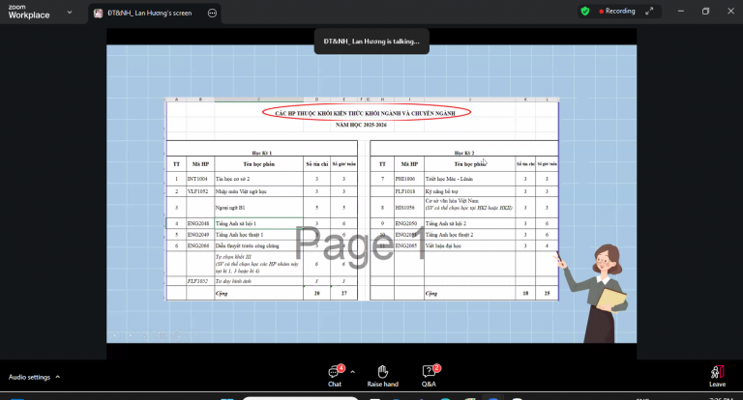Leave the webinar
The height and width of the screenshot is (400, 743).
717,377
